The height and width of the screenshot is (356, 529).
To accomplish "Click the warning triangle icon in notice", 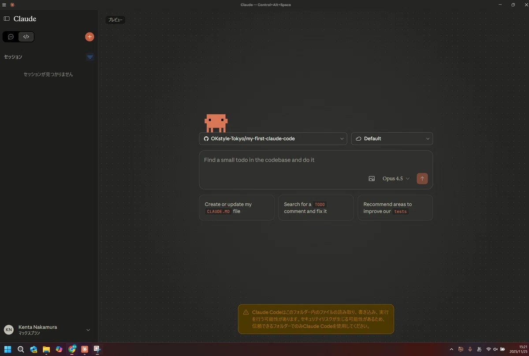I will pyautogui.click(x=246, y=312).
